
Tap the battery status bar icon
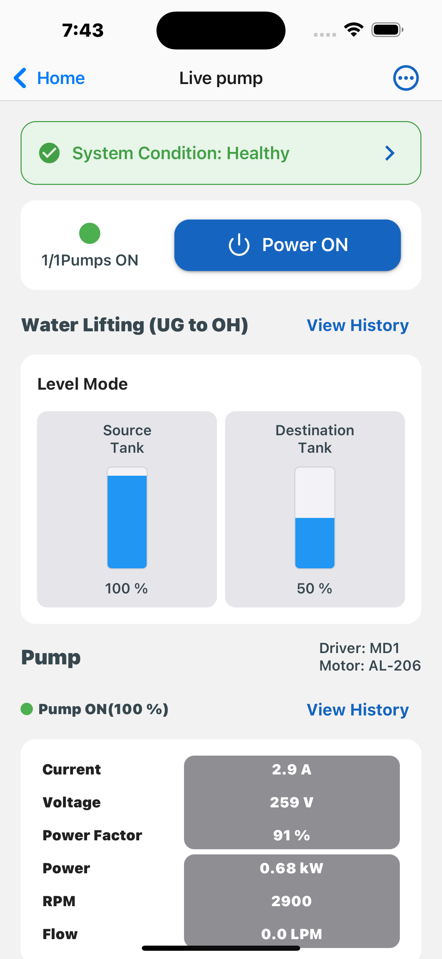(387, 30)
